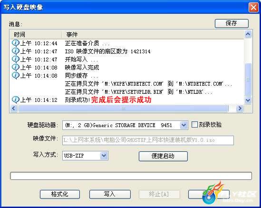The image size is (261, 208).
Task: Click info icon beside 映像写入完成 entry
Action: click(x=16, y=67)
